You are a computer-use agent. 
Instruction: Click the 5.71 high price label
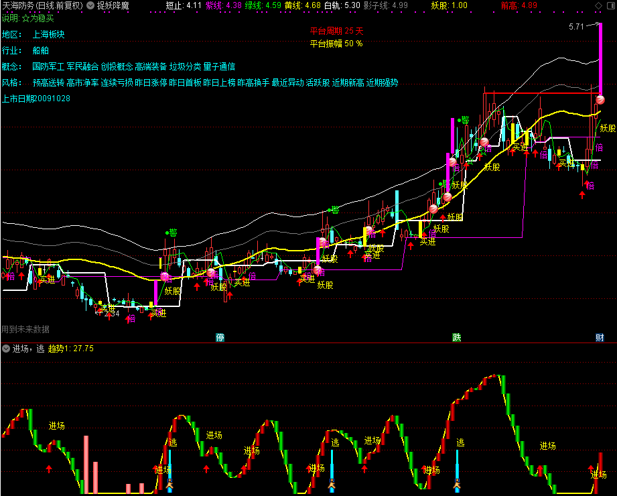(577, 27)
